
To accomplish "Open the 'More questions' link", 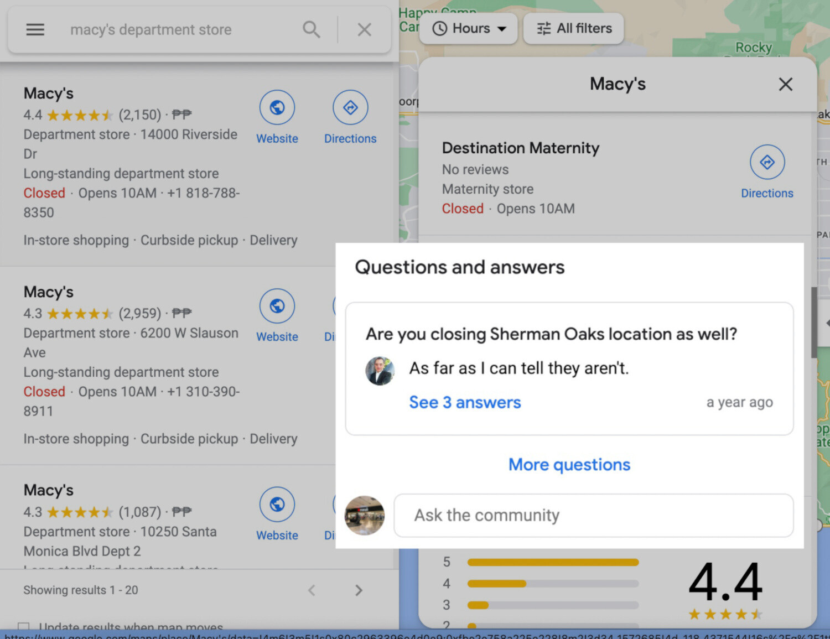I will point(569,464).
